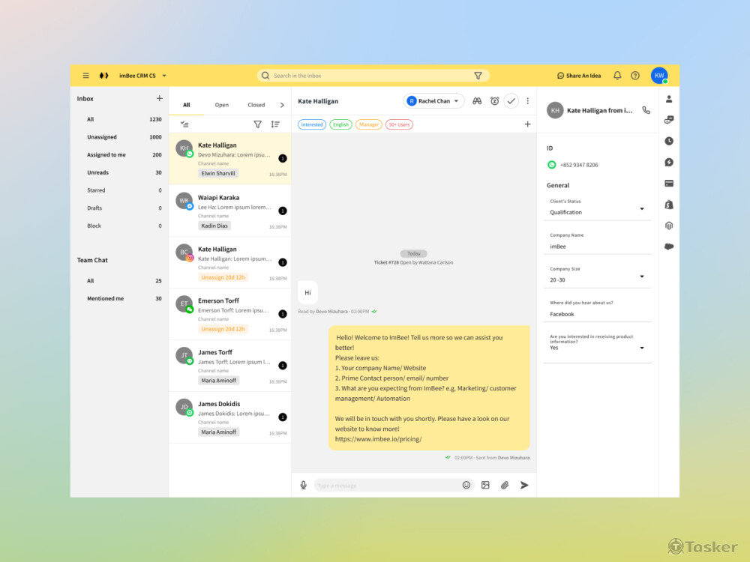Snooze conversation with the alarm clock icon
Viewport: 750px width, 562px height.
point(494,101)
